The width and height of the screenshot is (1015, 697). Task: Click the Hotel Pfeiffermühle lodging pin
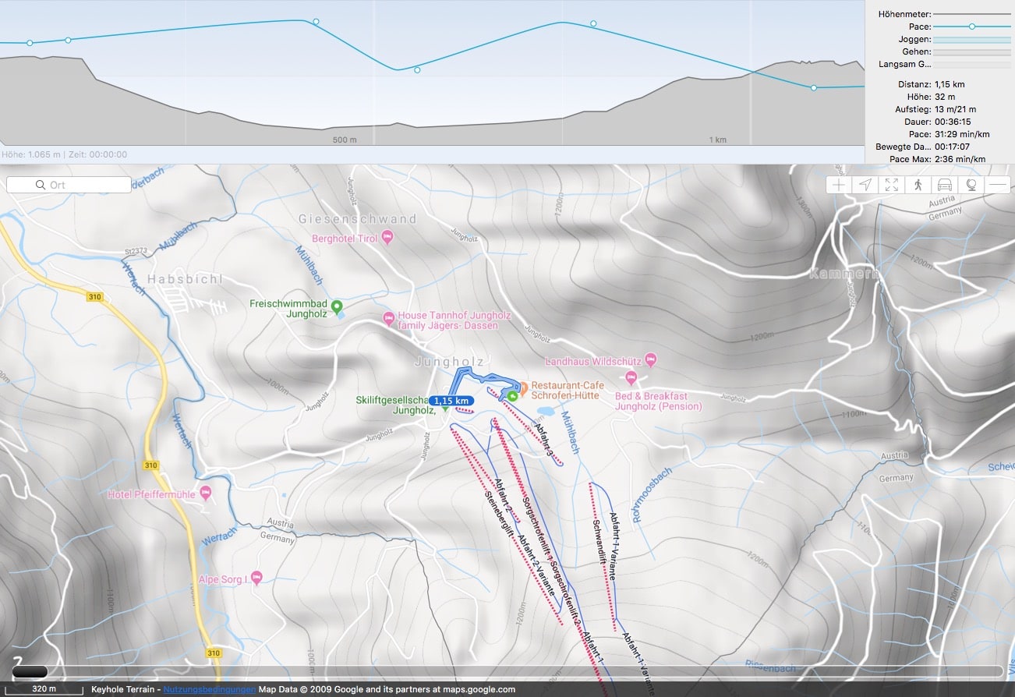(x=206, y=492)
